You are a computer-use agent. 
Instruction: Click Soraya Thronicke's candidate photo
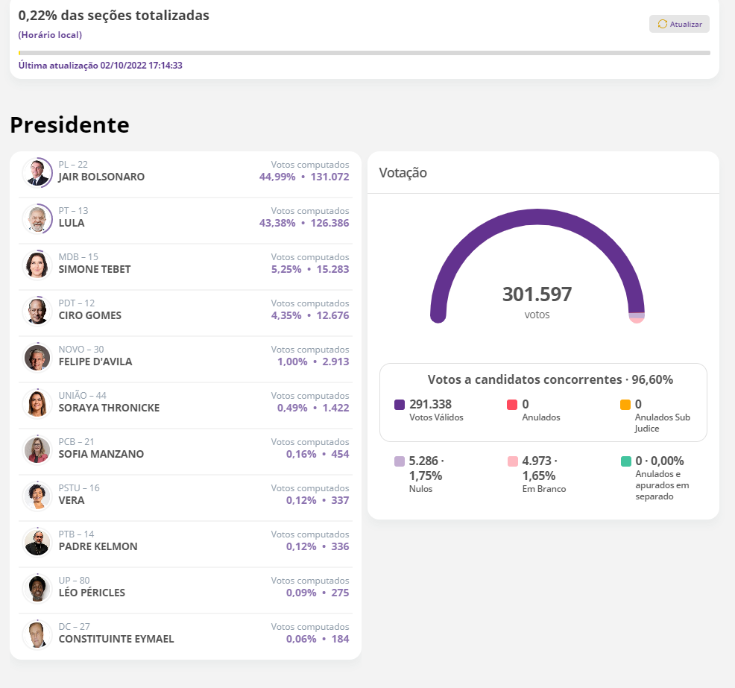click(37, 403)
